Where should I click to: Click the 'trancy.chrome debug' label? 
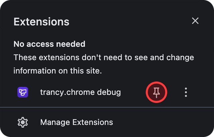[80, 93]
